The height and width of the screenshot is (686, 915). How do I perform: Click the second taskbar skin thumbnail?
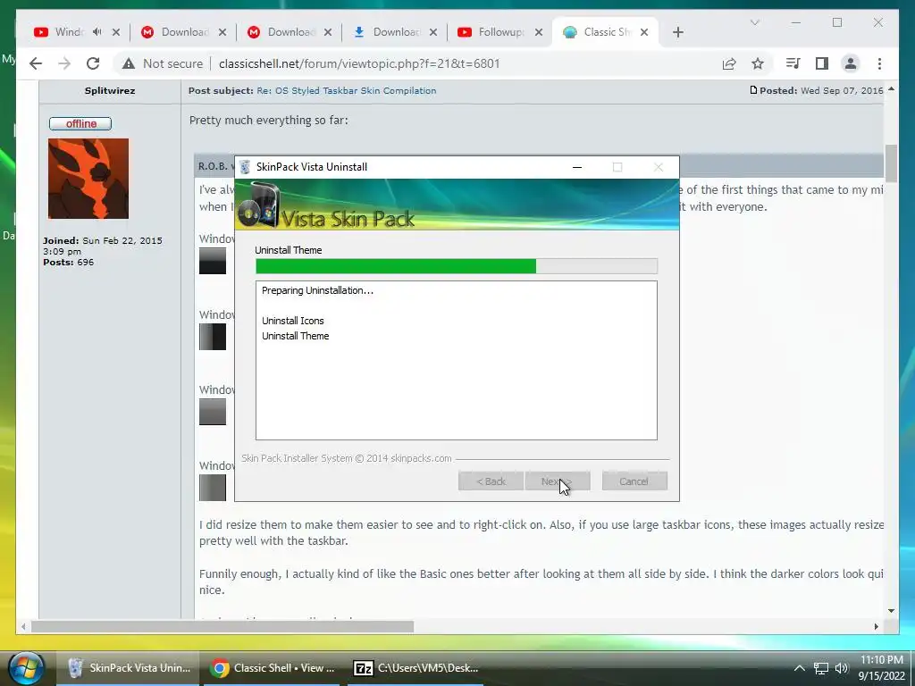pyautogui.click(x=213, y=337)
